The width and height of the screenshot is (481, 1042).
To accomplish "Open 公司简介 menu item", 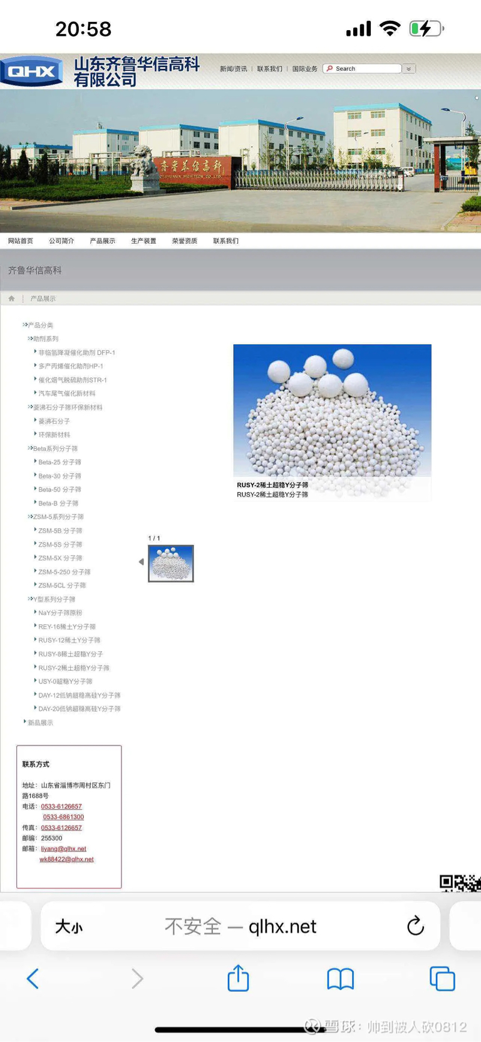I will coord(61,241).
